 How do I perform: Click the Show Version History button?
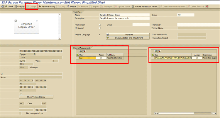pos(36,97)
